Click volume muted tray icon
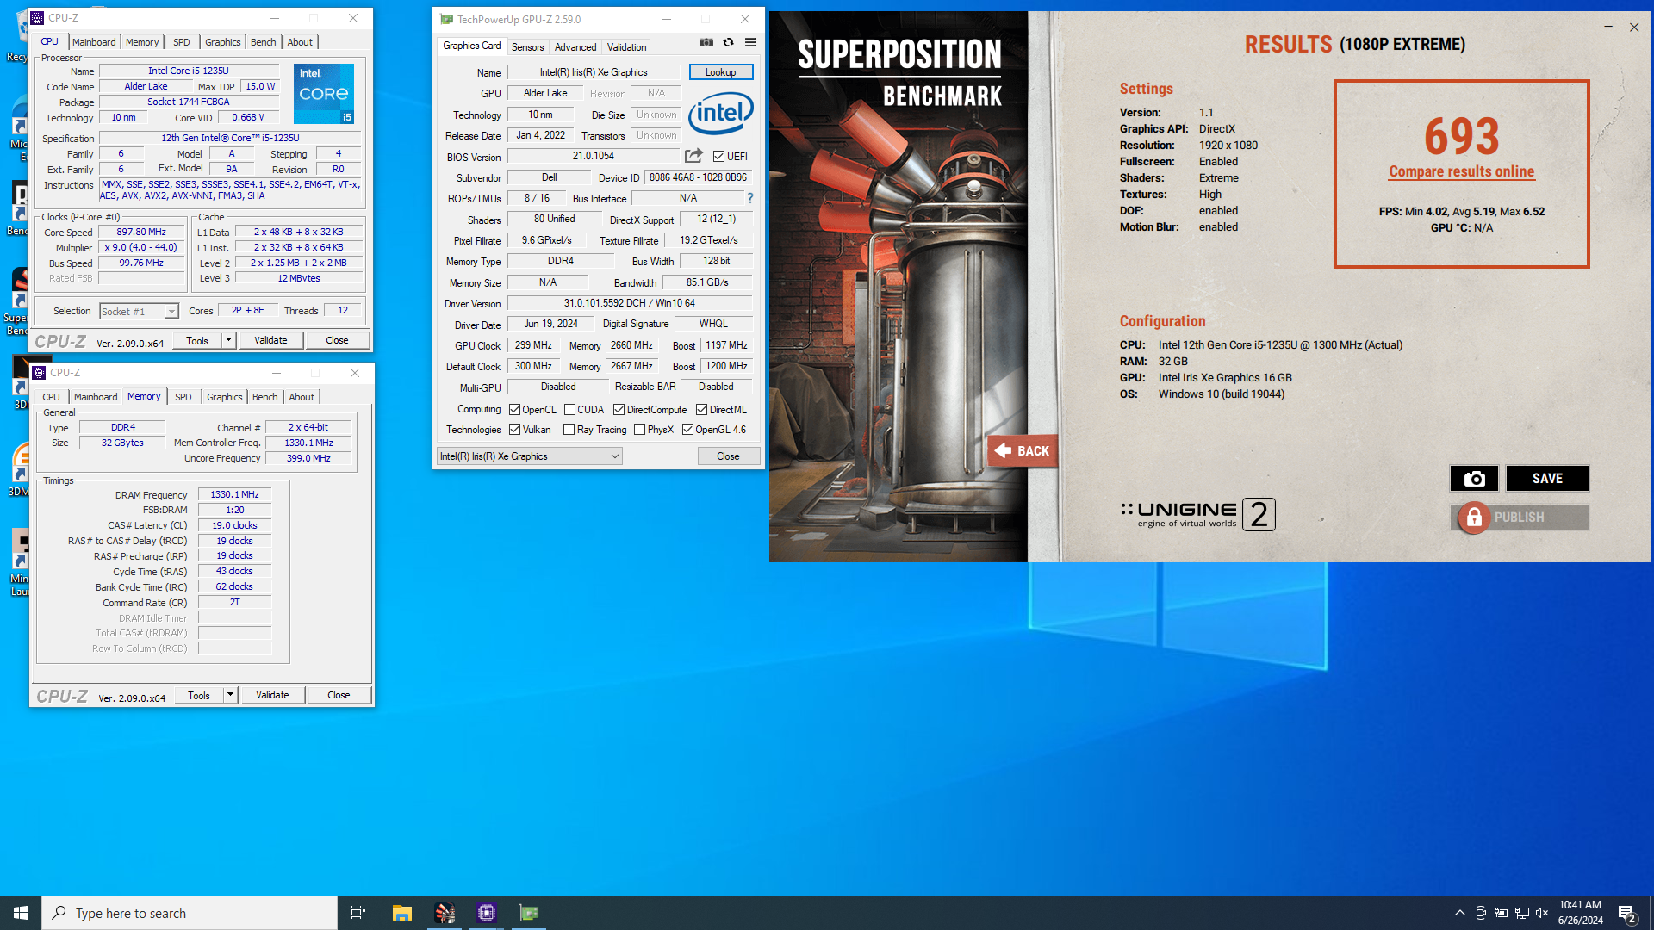Viewport: 1654px width, 930px height. click(1542, 913)
